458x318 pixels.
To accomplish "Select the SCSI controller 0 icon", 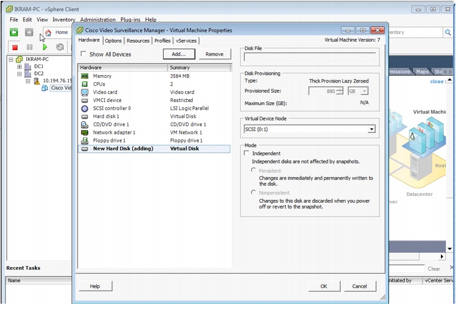I will click(x=84, y=108).
